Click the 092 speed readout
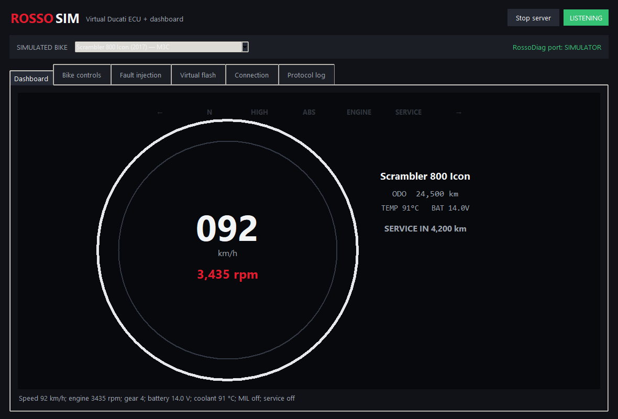The image size is (618, 419). pyautogui.click(x=227, y=228)
